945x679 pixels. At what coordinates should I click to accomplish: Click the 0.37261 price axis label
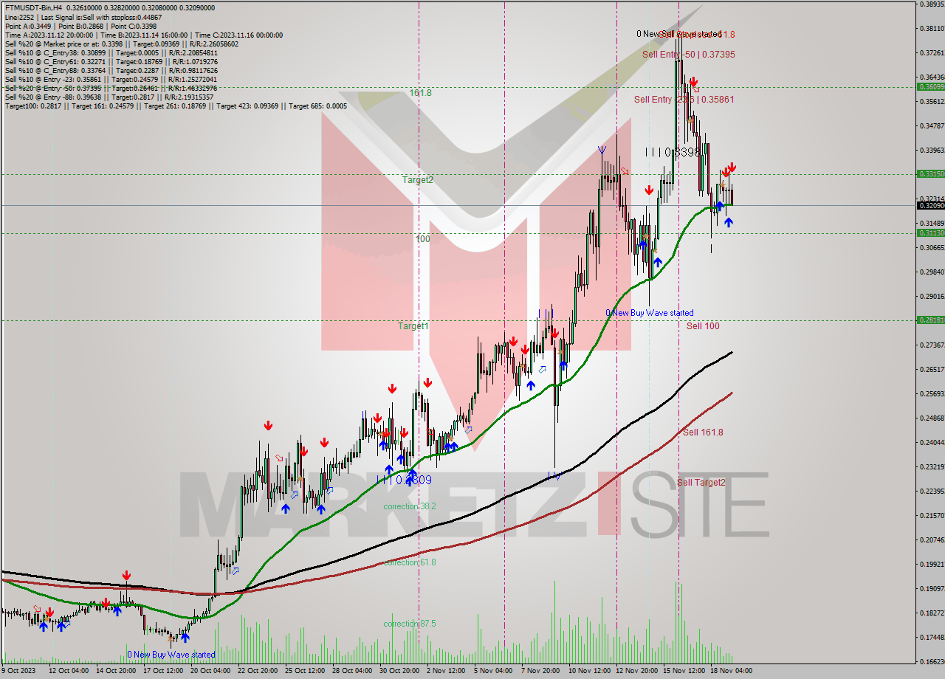(932, 52)
